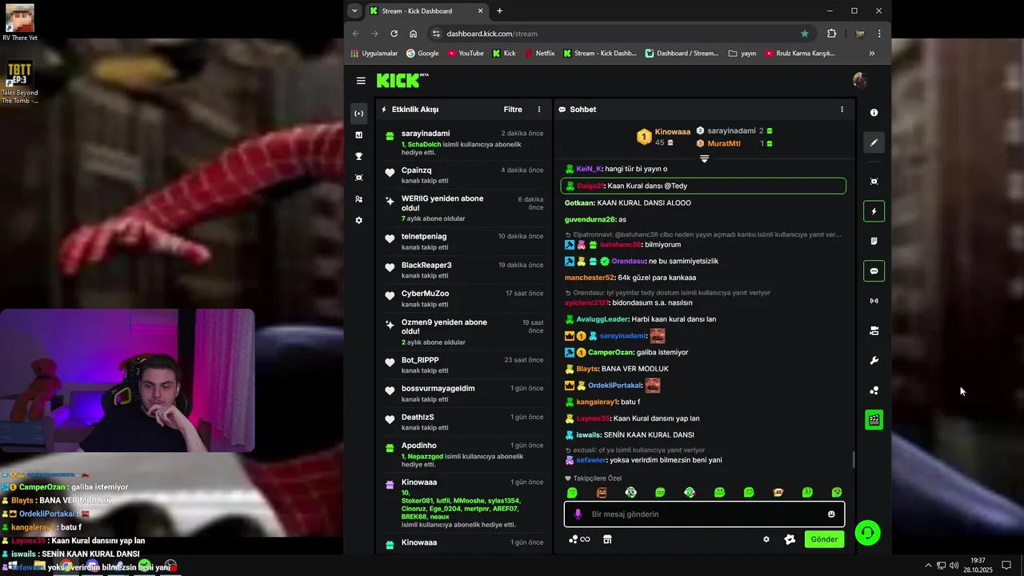The height and width of the screenshot is (576, 1024).
Task: Open the emoji picker in message box
Action: coord(831,514)
